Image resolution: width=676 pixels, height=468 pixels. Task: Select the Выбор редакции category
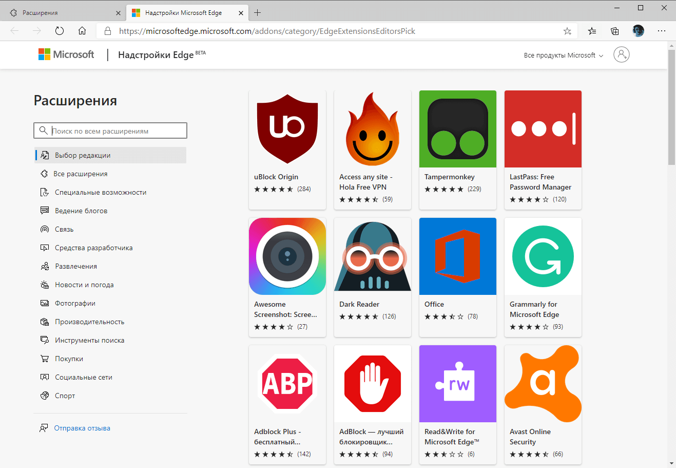tap(110, 155)
